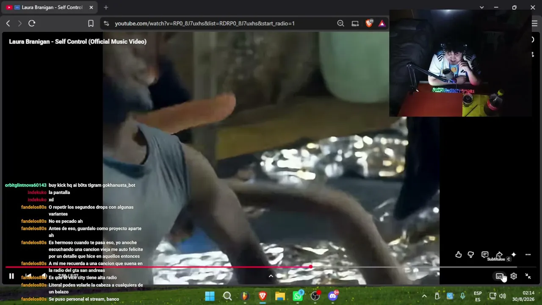Reload the YouTube page
The image size is (542, 305).
(32, 23)
